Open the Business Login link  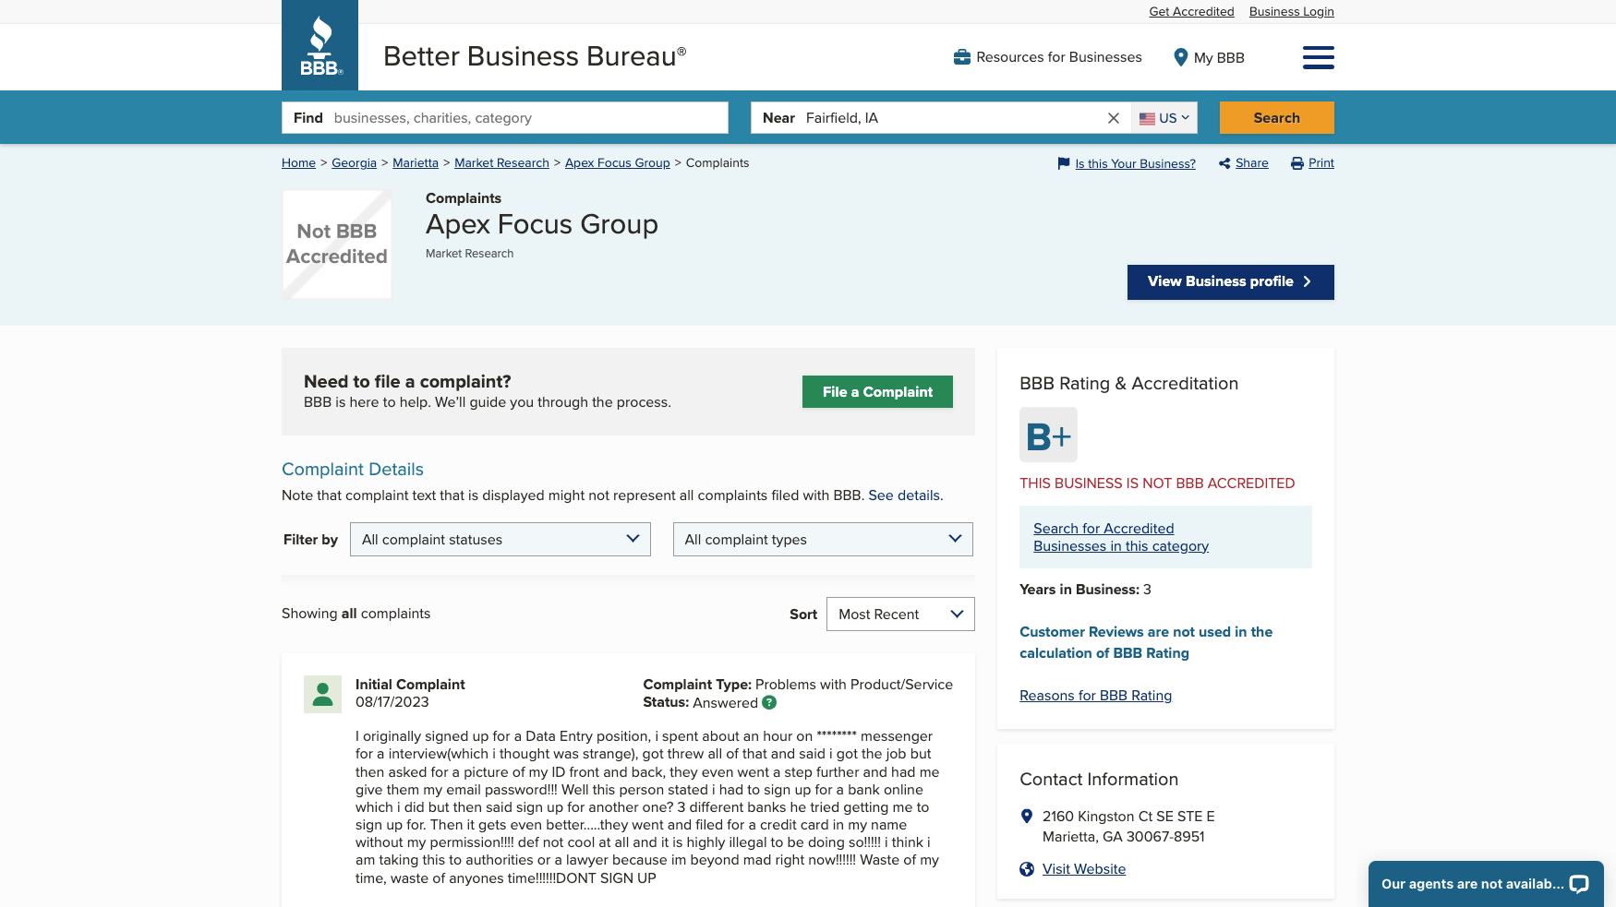click(x=1291, y=12)
